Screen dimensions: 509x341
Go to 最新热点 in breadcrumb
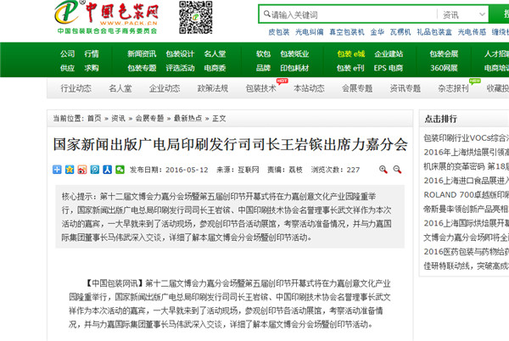click(x=187, y=118)
